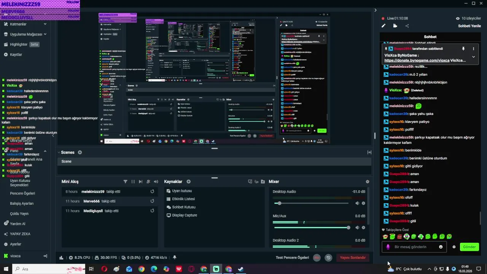Collapse the Pano sidebar section
Viewport: 487px width, 274px height.
pyautogui.click(x=45, y=151)
